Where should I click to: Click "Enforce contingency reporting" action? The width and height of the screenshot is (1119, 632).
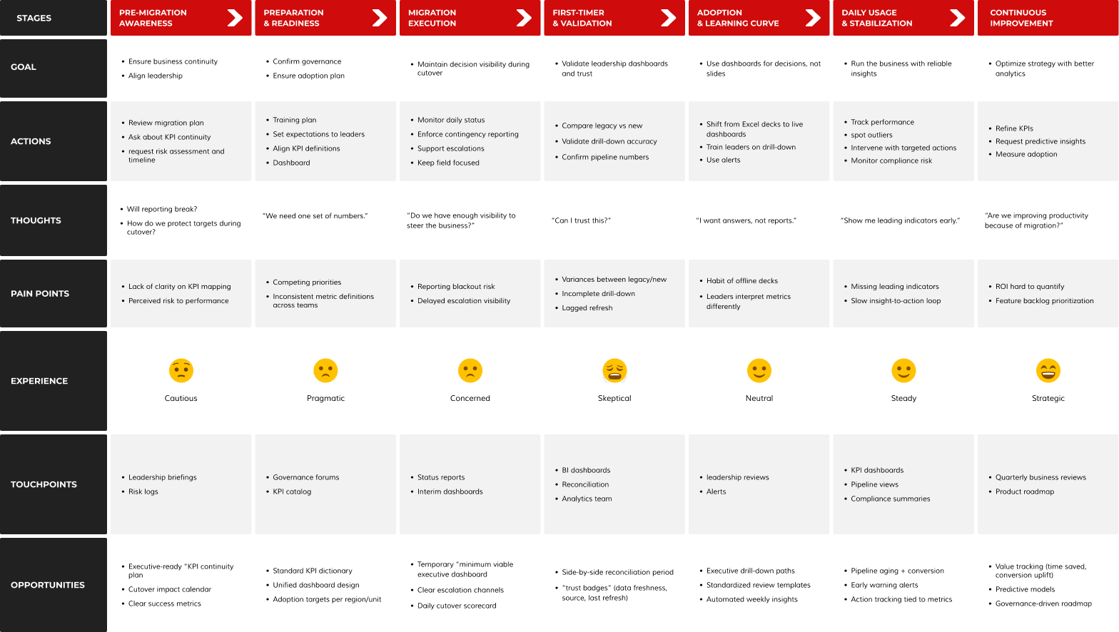click(x=468, y=134)
